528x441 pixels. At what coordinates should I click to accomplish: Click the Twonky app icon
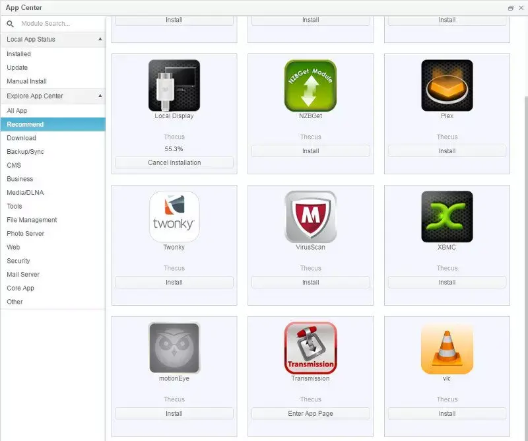(x=174, y=217)
